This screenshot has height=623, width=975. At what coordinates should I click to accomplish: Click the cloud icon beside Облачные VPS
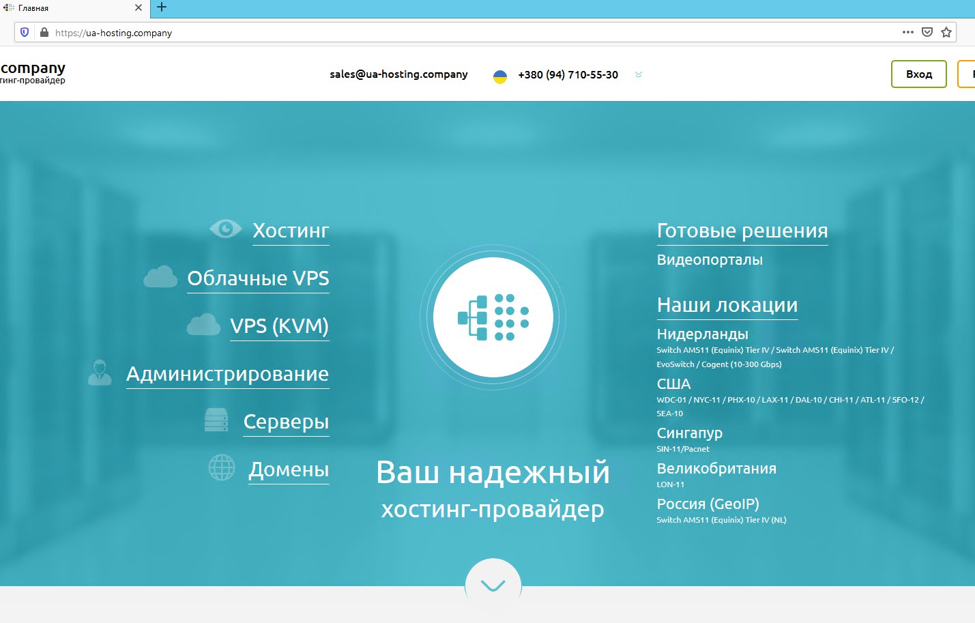click(160, 276)
